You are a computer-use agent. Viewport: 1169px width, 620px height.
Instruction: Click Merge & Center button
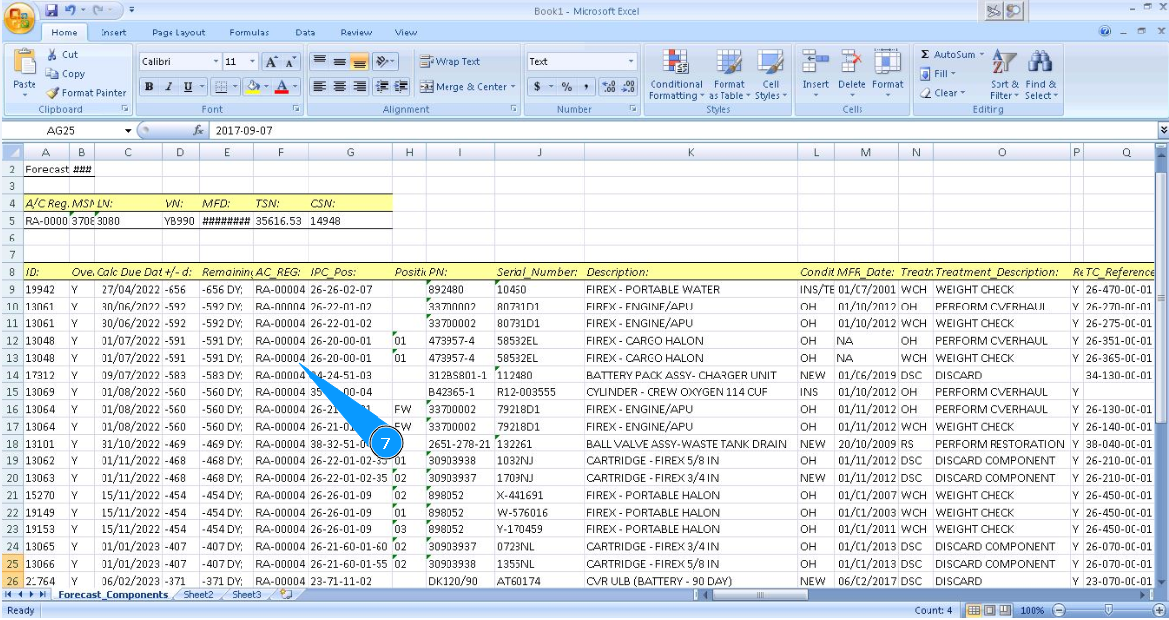point(467,87)
